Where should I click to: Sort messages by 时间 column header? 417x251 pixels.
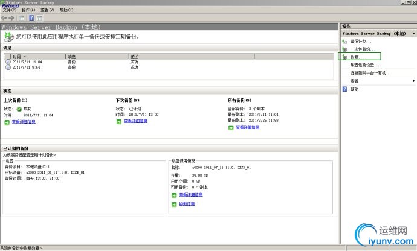point(37,56)
